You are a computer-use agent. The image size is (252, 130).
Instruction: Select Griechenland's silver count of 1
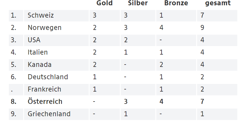126,114
